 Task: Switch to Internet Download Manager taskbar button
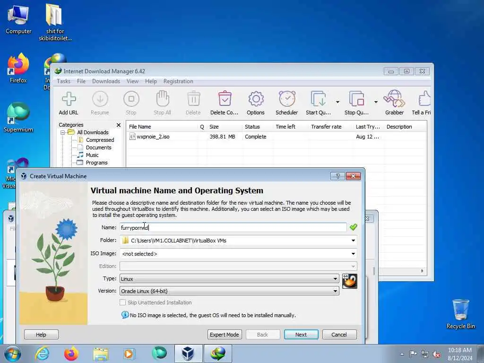(218, 354)
